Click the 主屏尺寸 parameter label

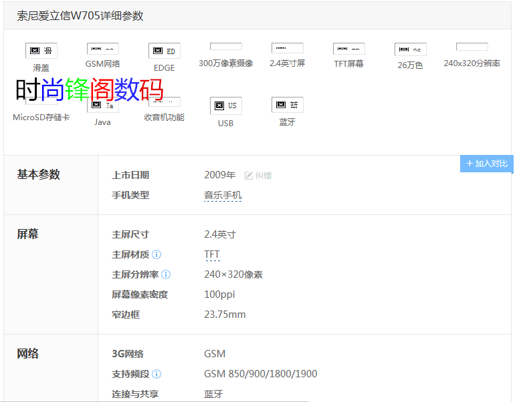click(130, 234)
